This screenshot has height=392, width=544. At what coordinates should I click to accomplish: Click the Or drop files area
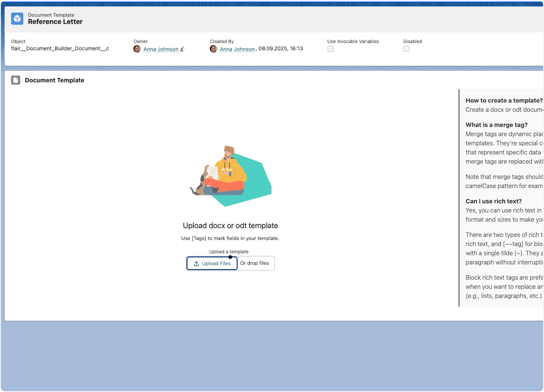click(x=255, y=263)
